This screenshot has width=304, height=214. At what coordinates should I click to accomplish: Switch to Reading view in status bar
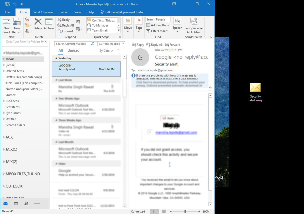(164, 211)
